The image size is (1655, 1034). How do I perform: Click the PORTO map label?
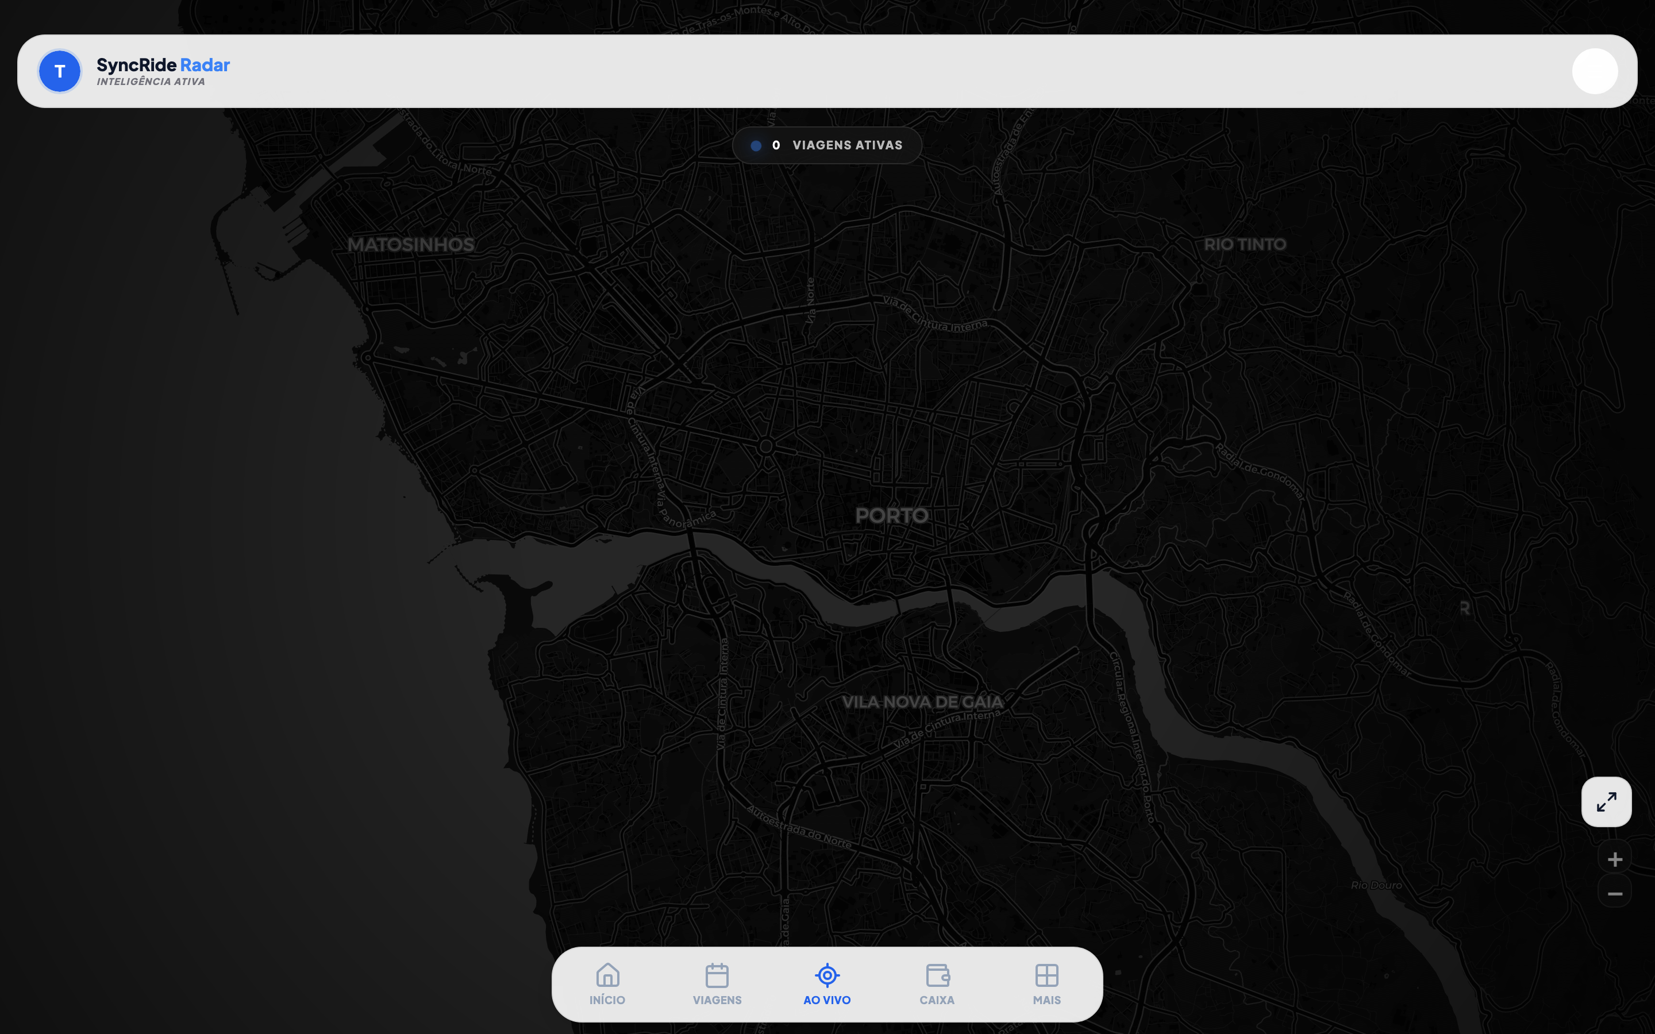click(892, 516)
